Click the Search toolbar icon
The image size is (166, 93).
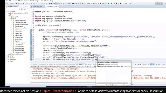(x=99, y=4)
